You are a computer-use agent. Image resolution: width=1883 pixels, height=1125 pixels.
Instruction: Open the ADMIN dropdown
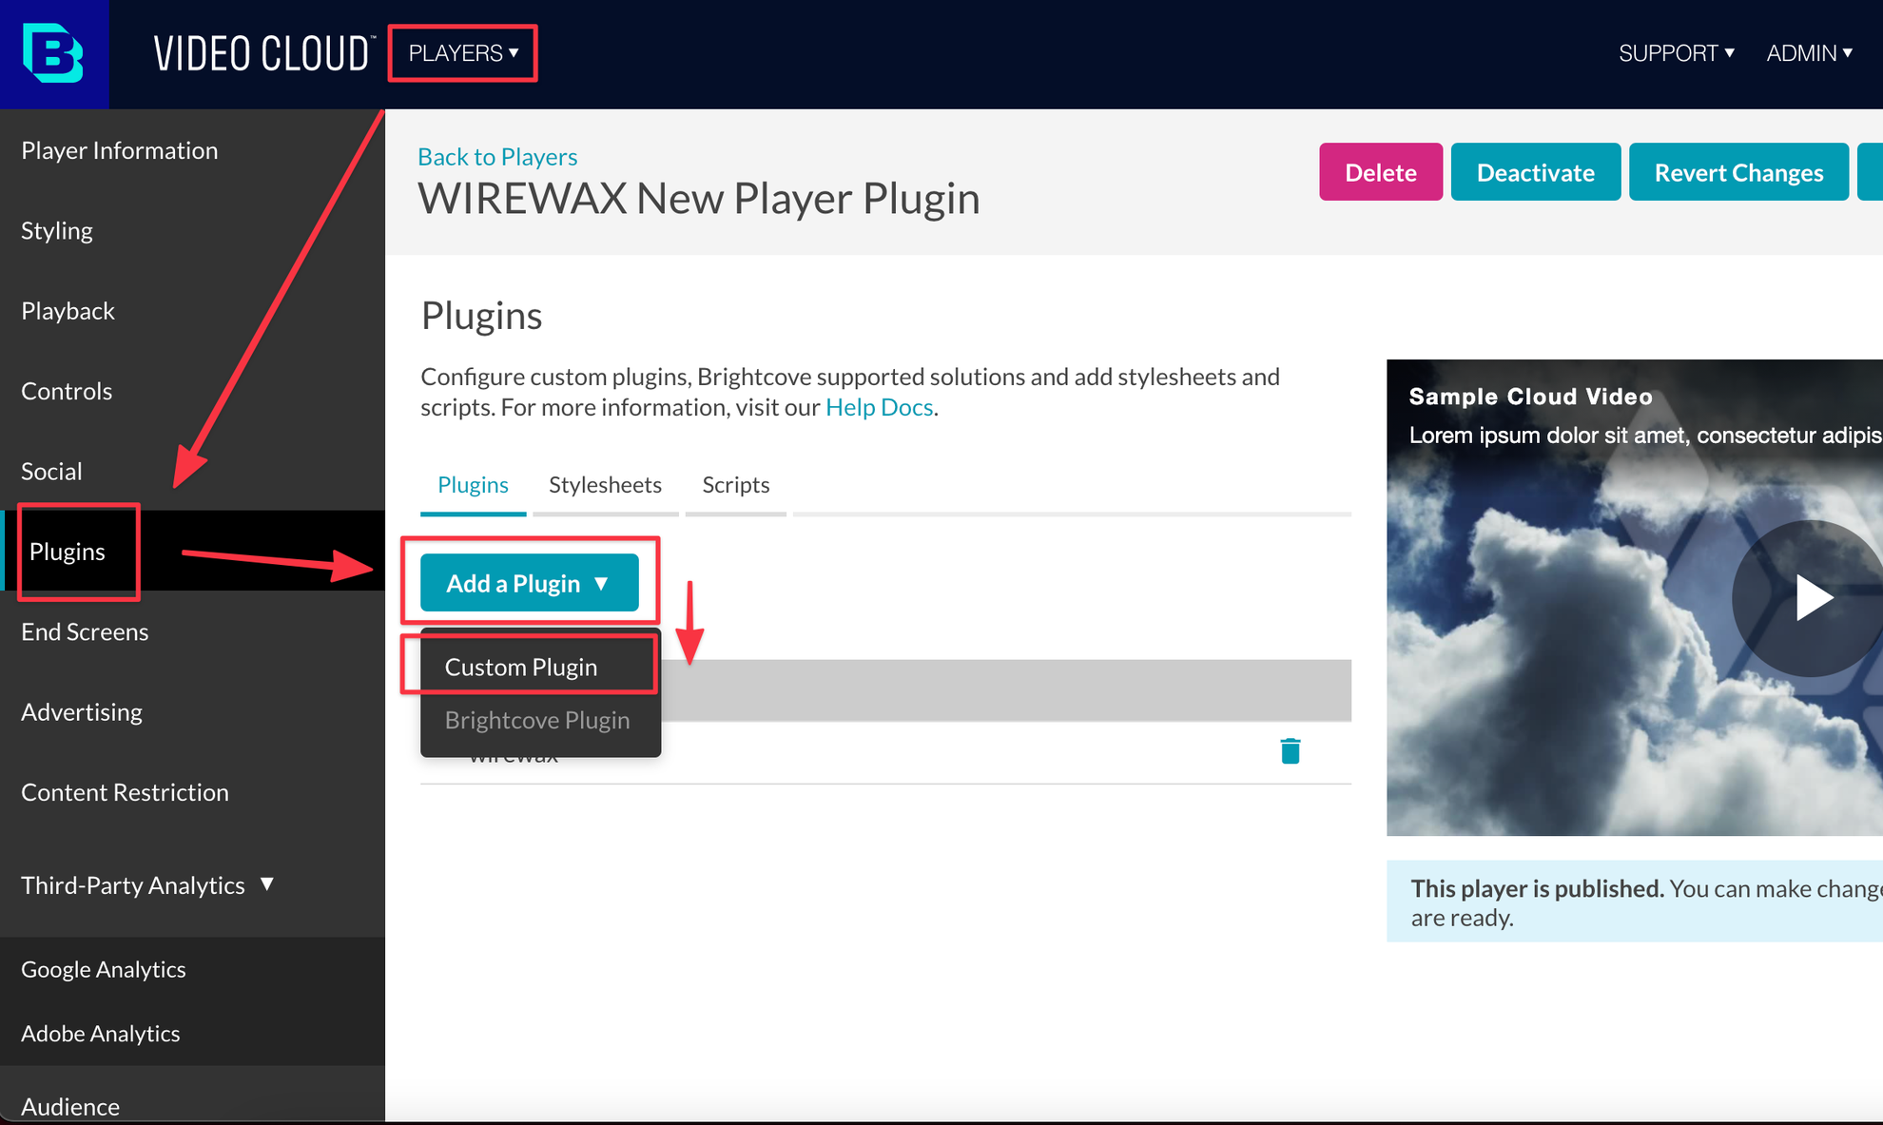(x=1808, y=53)
